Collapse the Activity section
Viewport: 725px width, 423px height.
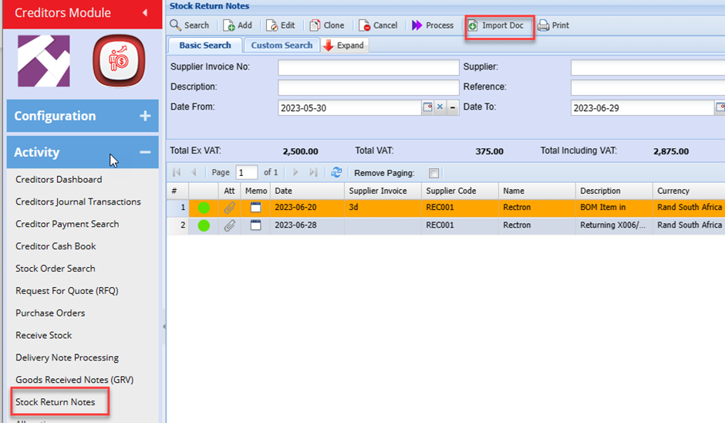pos(145,152)
